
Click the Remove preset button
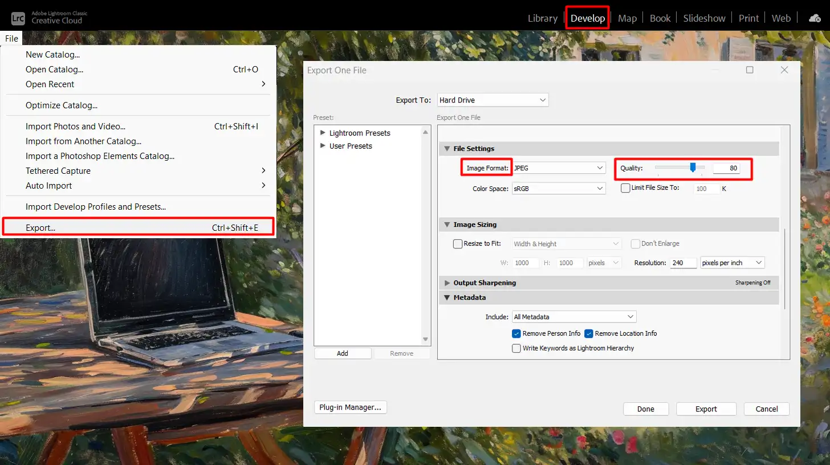click(402, 353)
